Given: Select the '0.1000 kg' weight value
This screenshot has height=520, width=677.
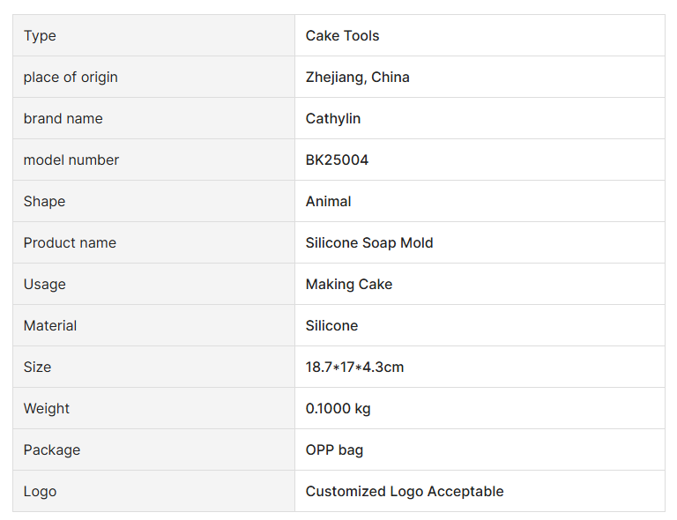Looking at the screenshot, I should (x=338, y=409).
